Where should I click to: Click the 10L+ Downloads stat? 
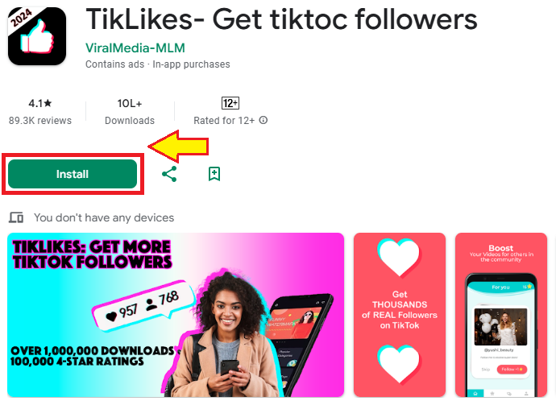(130, 112)
